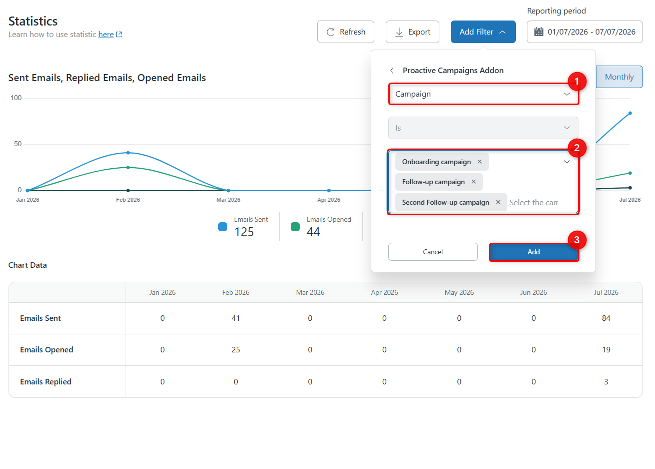This screenshot has height=469, width=655.
Task: Go back with the arrow beside Proactive Campaigns Addon
Action: point(392,71)
